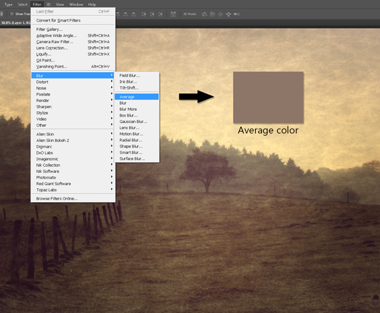
Task: Open the Help menu
Action: [x=92, y=4]
